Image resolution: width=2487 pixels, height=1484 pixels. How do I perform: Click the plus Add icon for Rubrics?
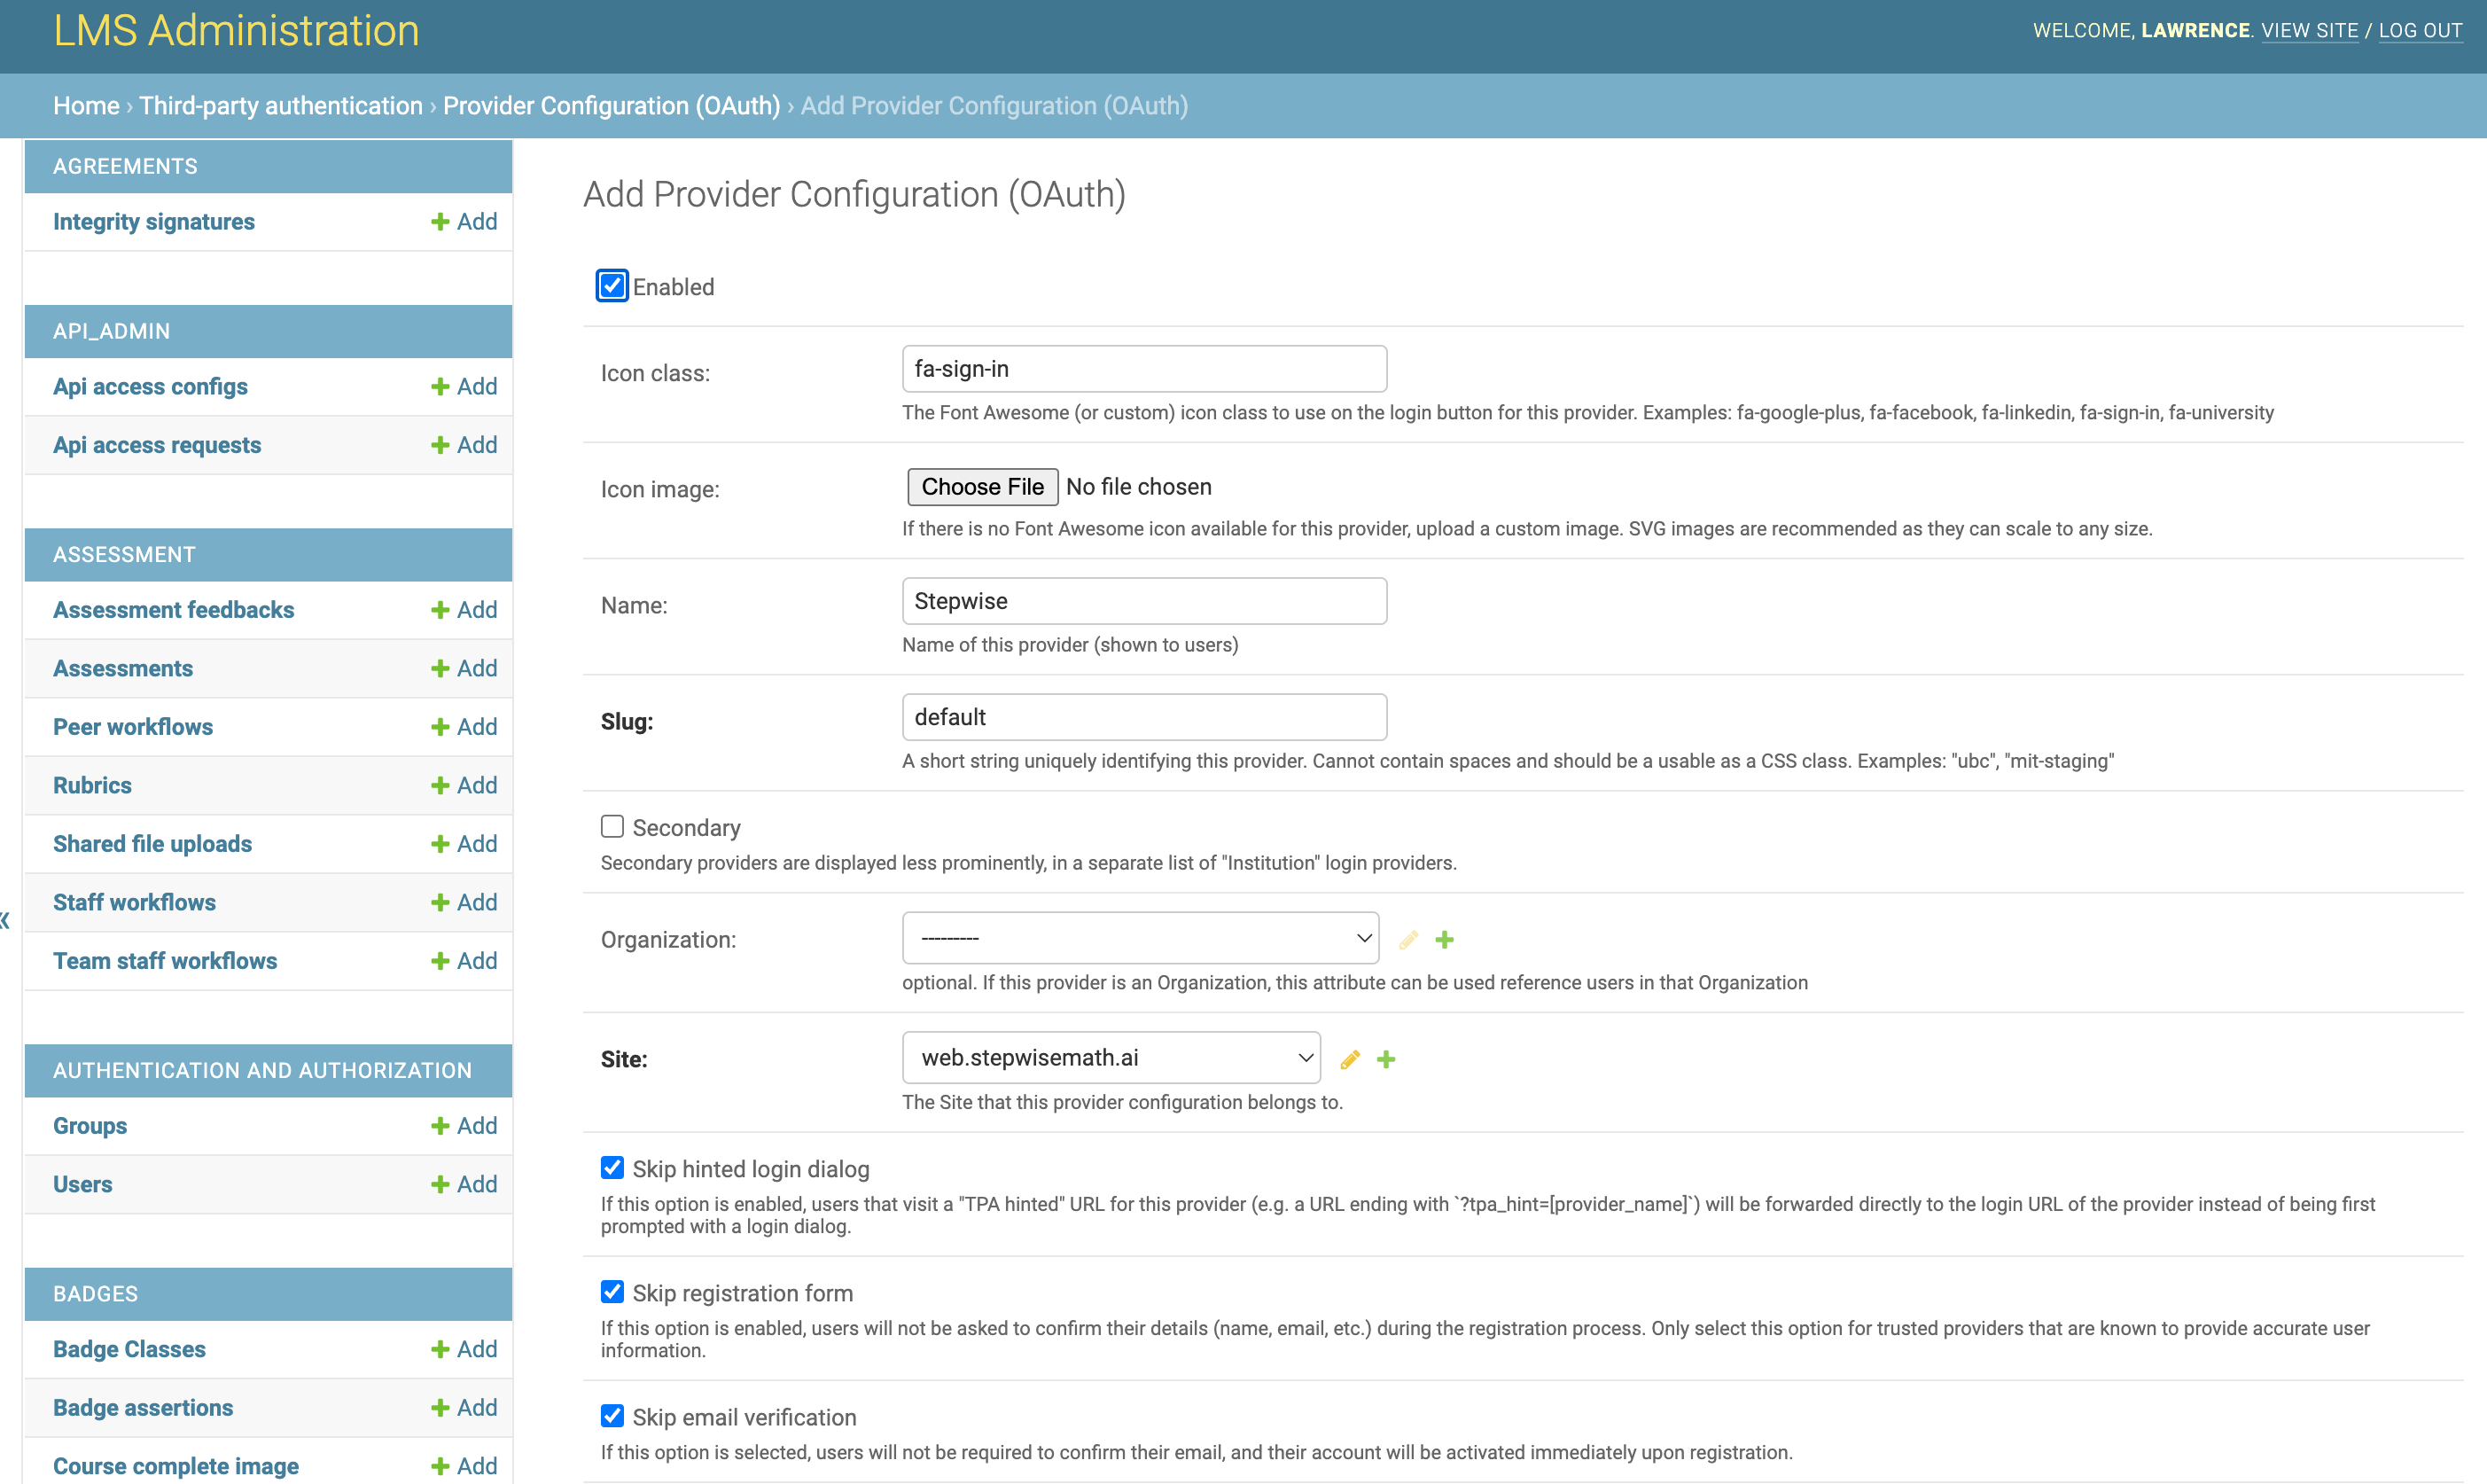click(x=464, y=785)
